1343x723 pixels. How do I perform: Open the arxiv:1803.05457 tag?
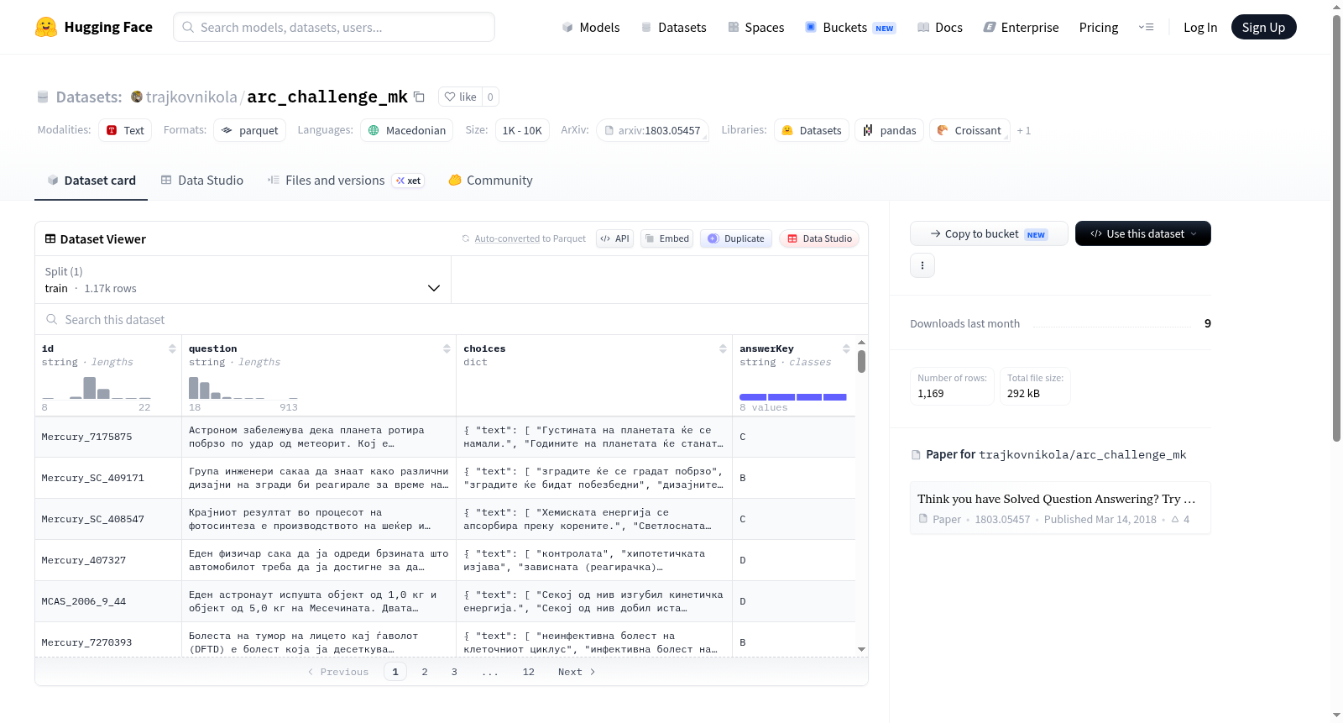652,130
